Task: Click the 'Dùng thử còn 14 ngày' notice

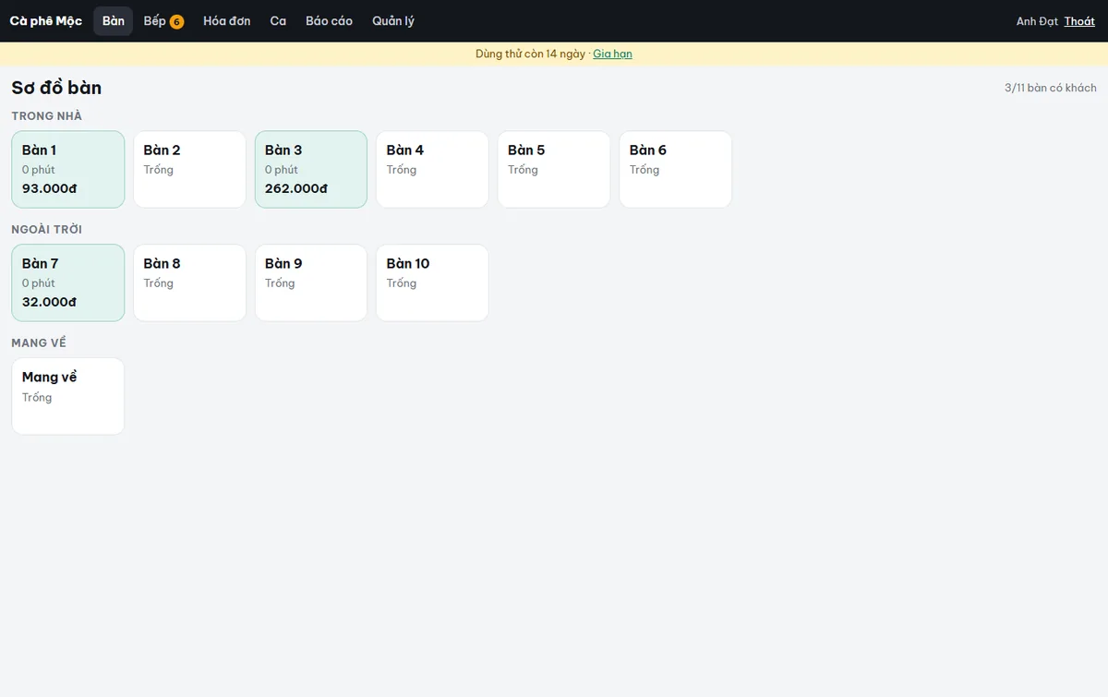Action: tap(530, 54)
